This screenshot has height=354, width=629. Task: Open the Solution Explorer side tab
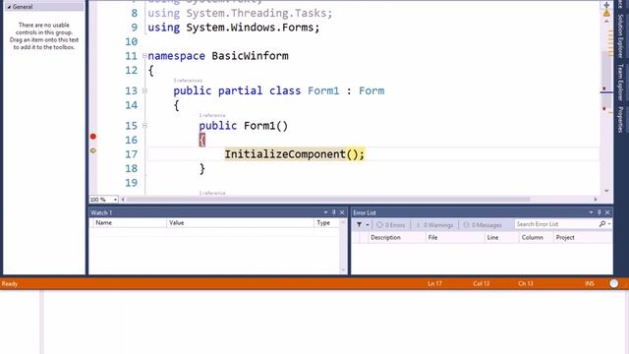click(620, 35)
